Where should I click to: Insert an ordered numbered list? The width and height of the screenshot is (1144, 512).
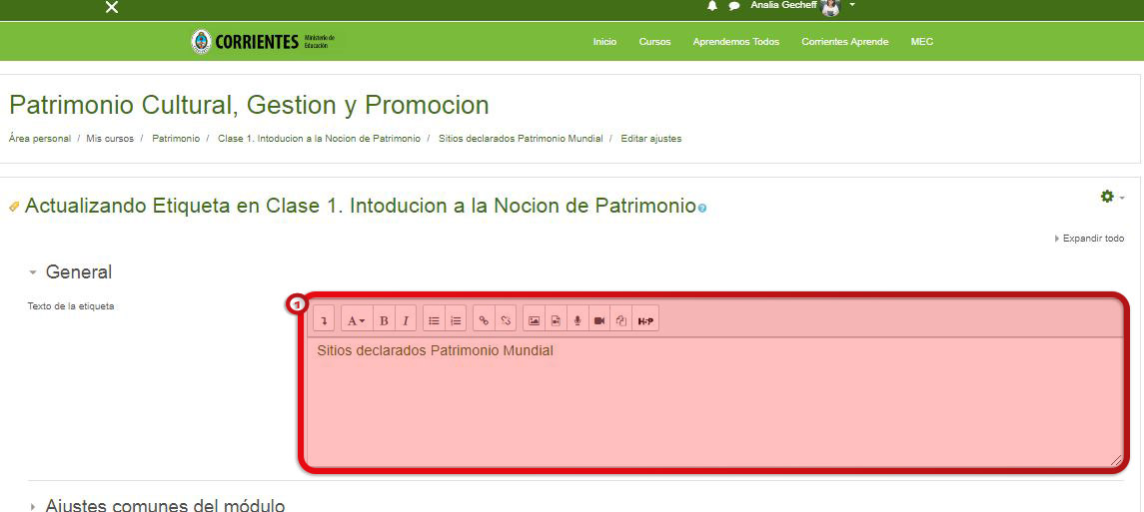coord(456,320)
